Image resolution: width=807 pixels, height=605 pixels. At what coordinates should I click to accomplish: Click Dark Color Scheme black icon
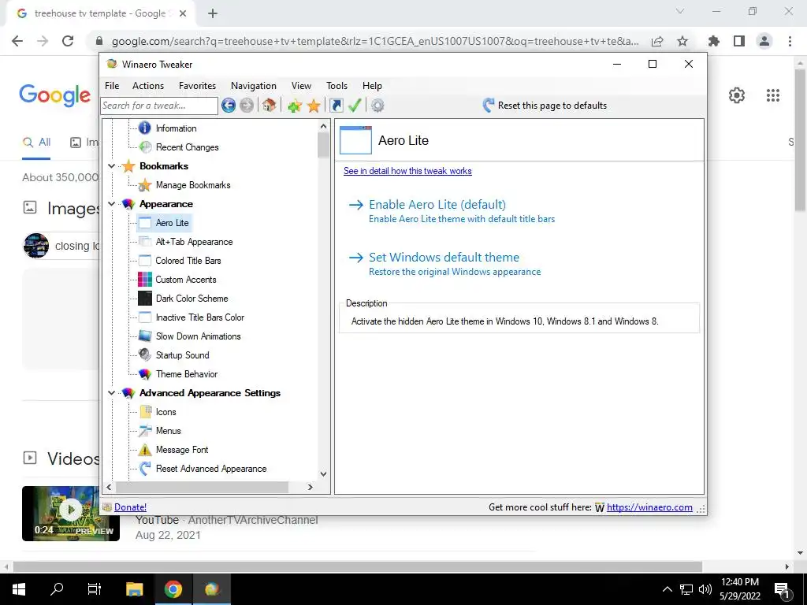145,299
